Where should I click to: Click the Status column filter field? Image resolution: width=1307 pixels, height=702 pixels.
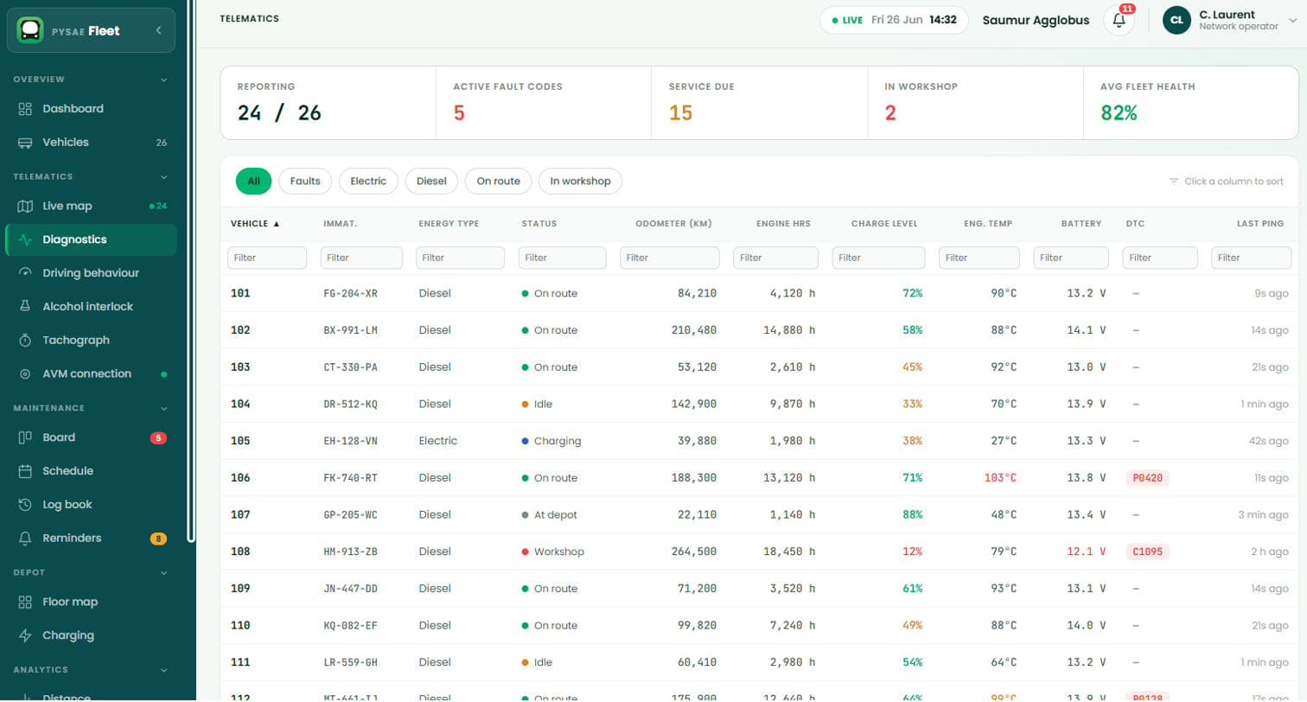coord(562,258)
